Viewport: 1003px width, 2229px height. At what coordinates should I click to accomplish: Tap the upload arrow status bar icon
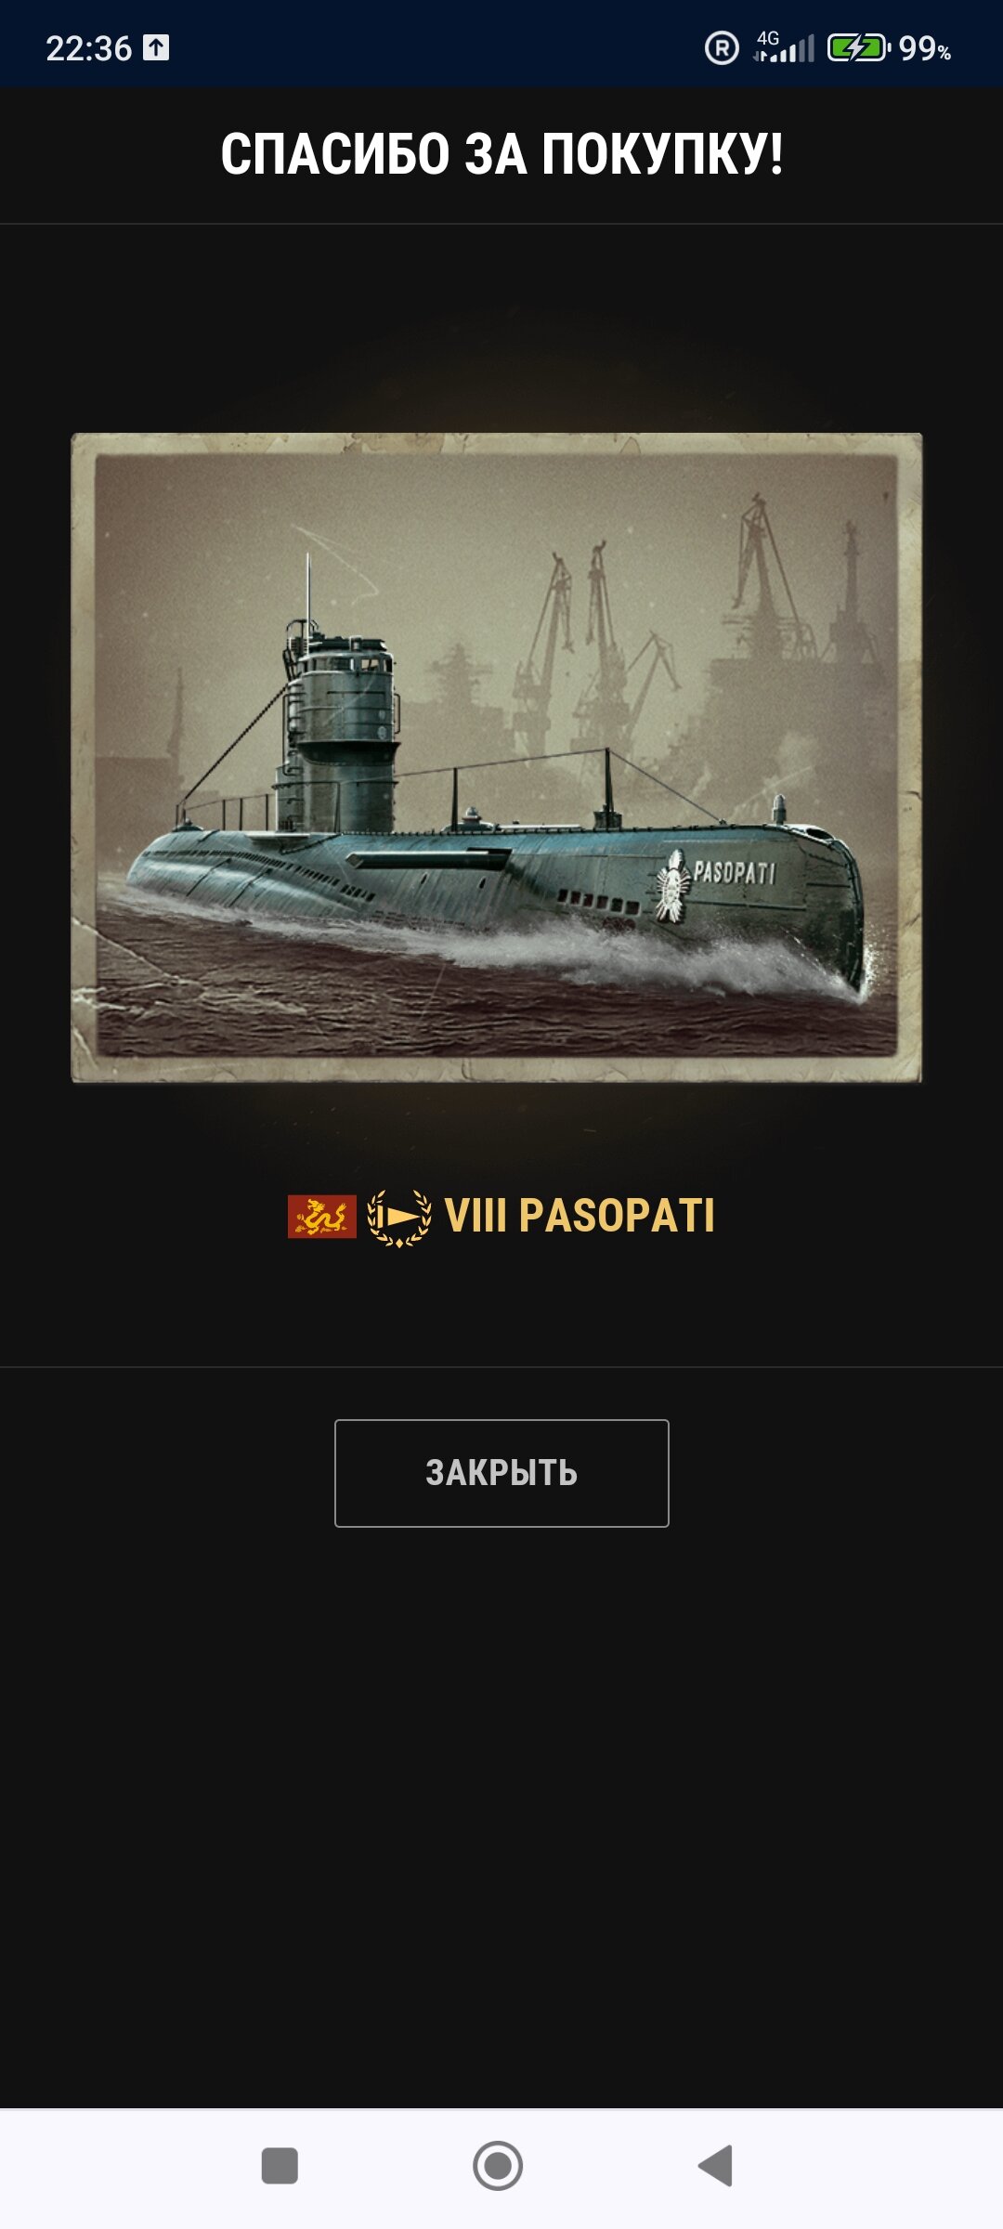pyautogui.click(x=156, y=47)
